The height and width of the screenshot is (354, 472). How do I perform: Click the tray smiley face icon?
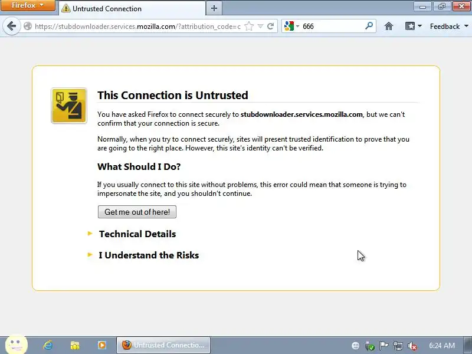pos(356,346)
